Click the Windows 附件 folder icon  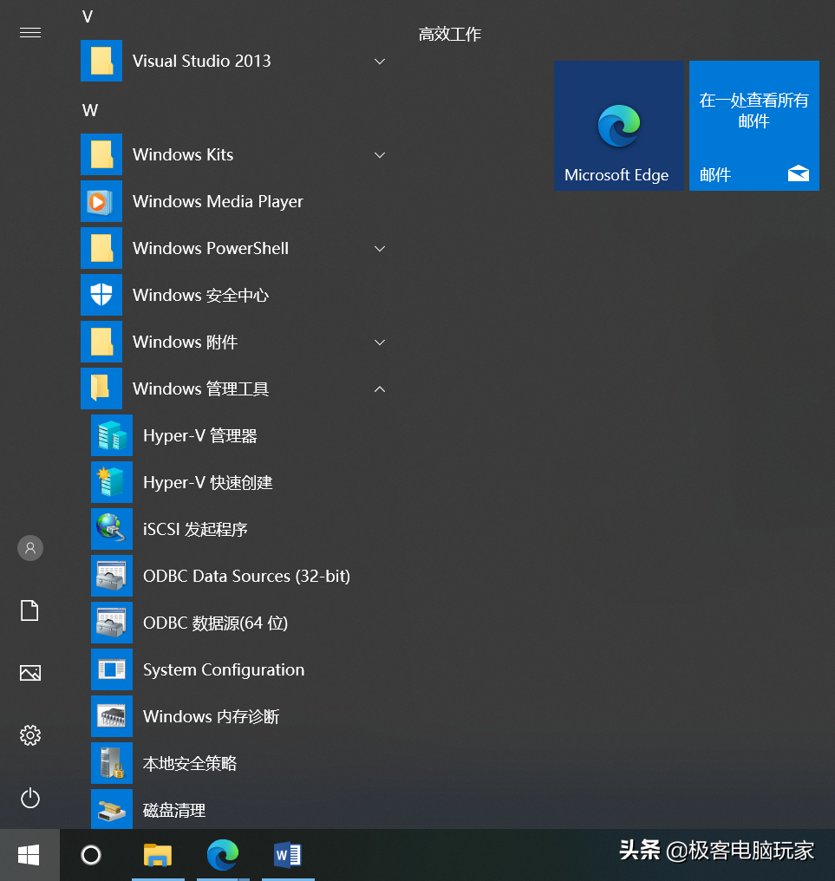pyautogui.click(x=101, y=342)
